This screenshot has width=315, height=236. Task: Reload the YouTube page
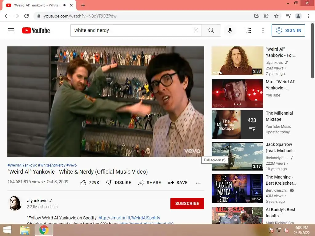[26, 16]
